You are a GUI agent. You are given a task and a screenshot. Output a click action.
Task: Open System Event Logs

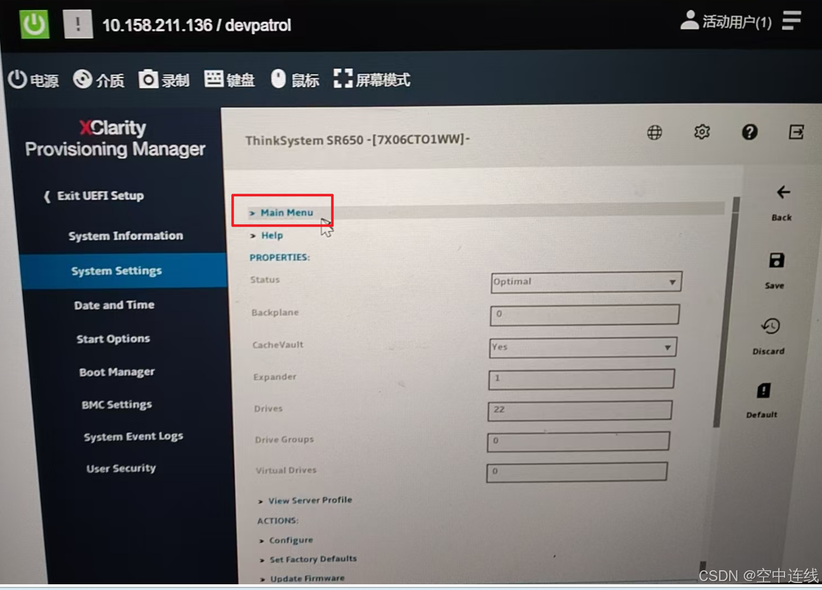tap(133, 436)
